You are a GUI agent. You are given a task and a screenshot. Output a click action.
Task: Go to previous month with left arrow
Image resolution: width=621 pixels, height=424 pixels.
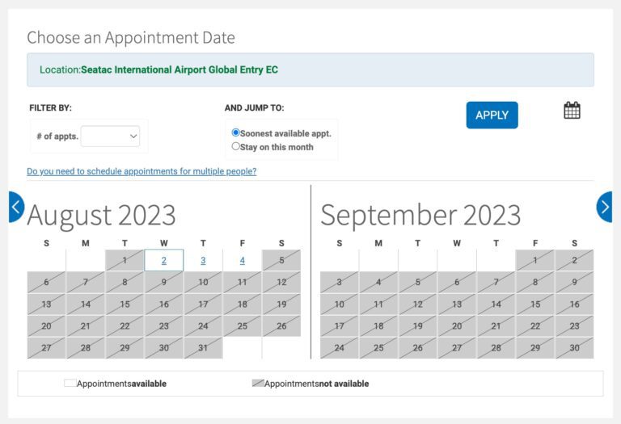(x=16, y=207)
